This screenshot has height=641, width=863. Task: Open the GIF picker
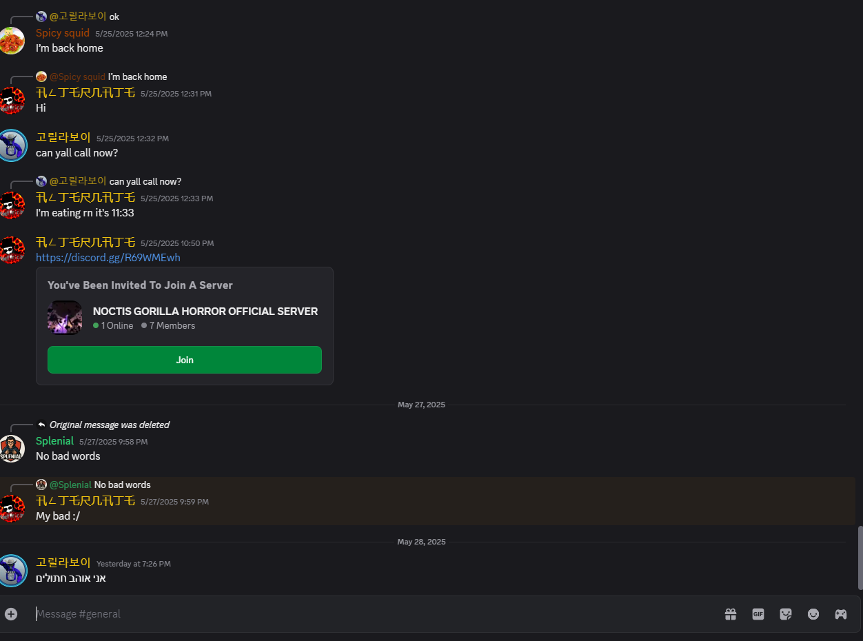pyautogui.click(x=758, y=614)
